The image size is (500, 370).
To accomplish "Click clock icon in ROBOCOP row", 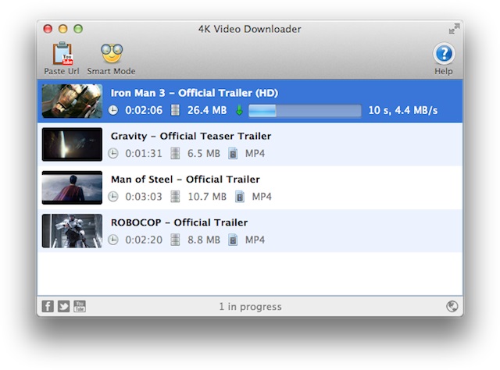I will [x=112, y=240].
